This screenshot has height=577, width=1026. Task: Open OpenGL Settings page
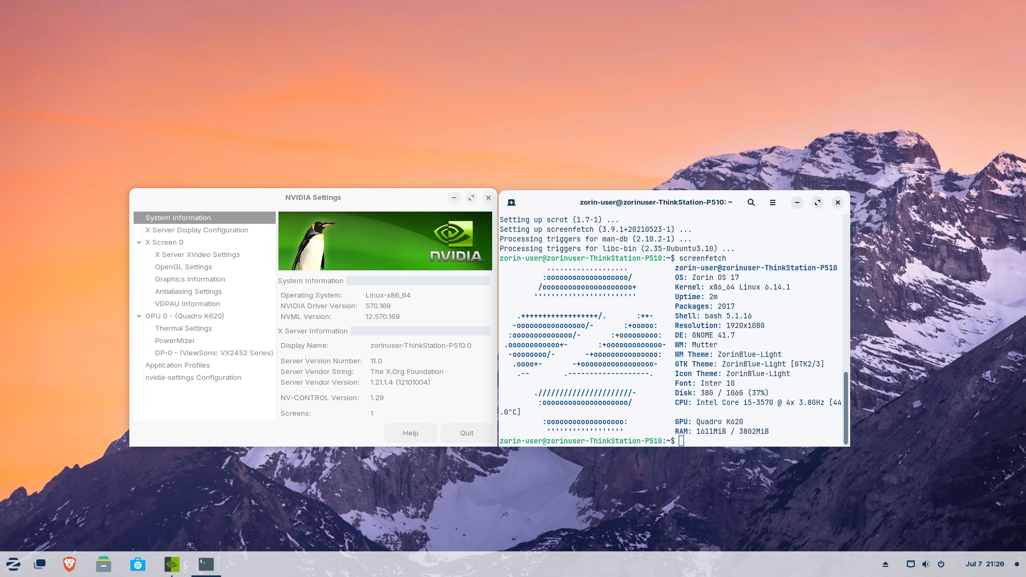183,267
